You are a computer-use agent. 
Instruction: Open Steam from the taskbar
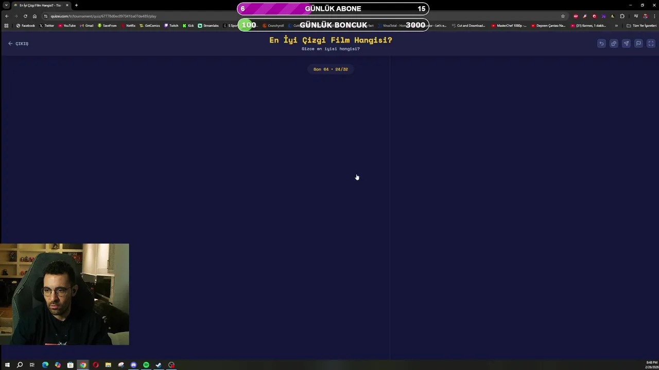(159, 365)
